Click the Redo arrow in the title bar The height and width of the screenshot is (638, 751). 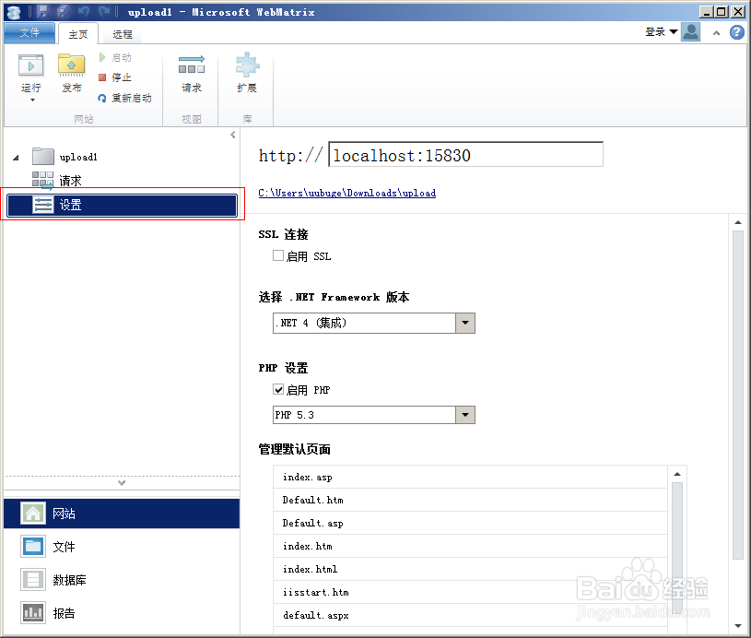click(x=104, y=11)
